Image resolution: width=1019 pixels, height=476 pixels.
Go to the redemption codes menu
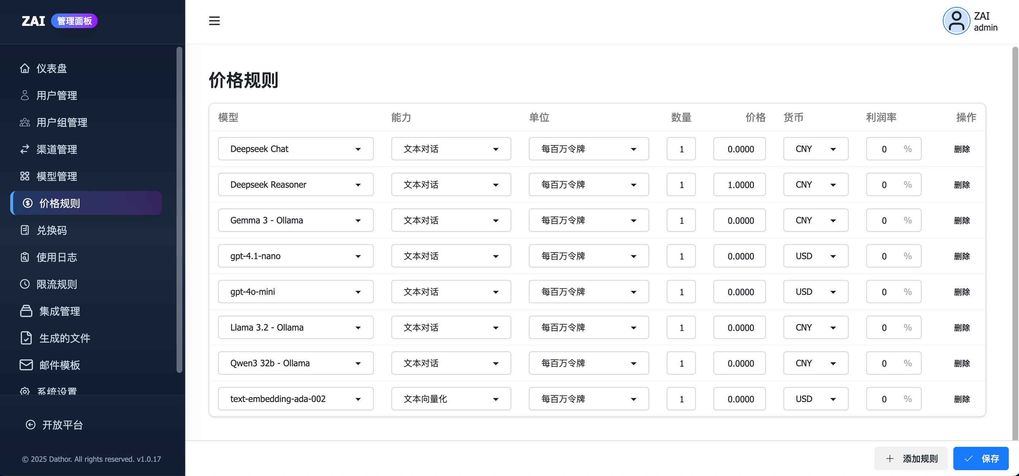coord(51,230)
